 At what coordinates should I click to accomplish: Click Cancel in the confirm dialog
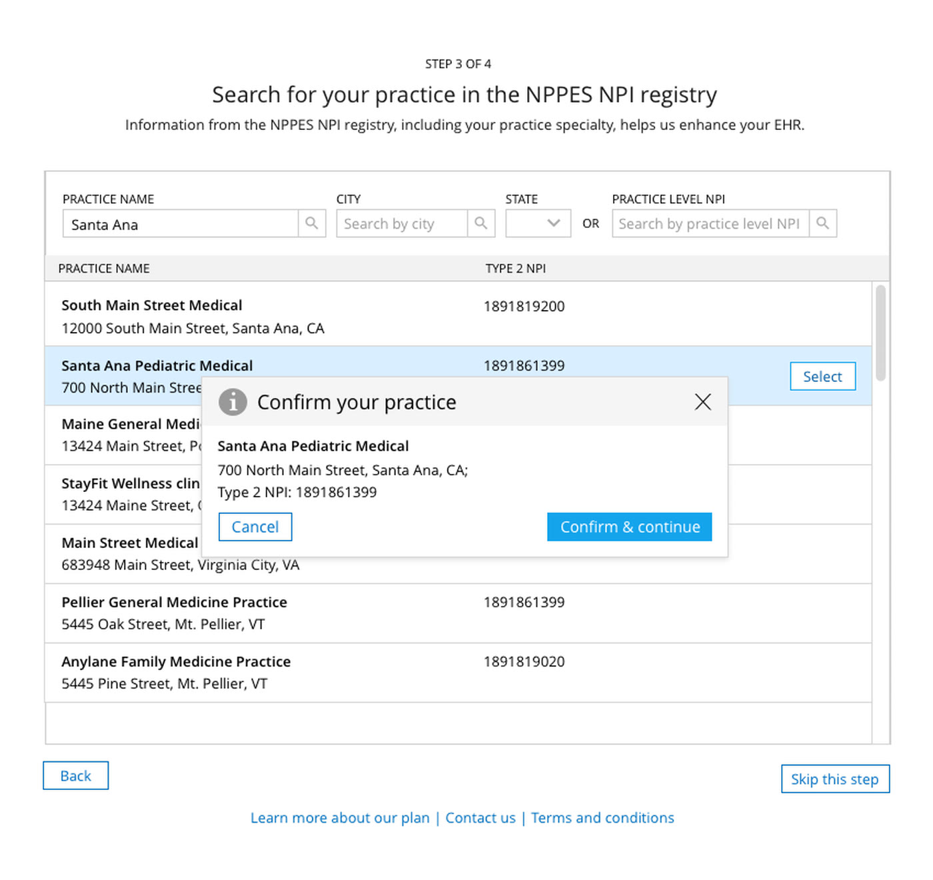(x=255, y=527)
